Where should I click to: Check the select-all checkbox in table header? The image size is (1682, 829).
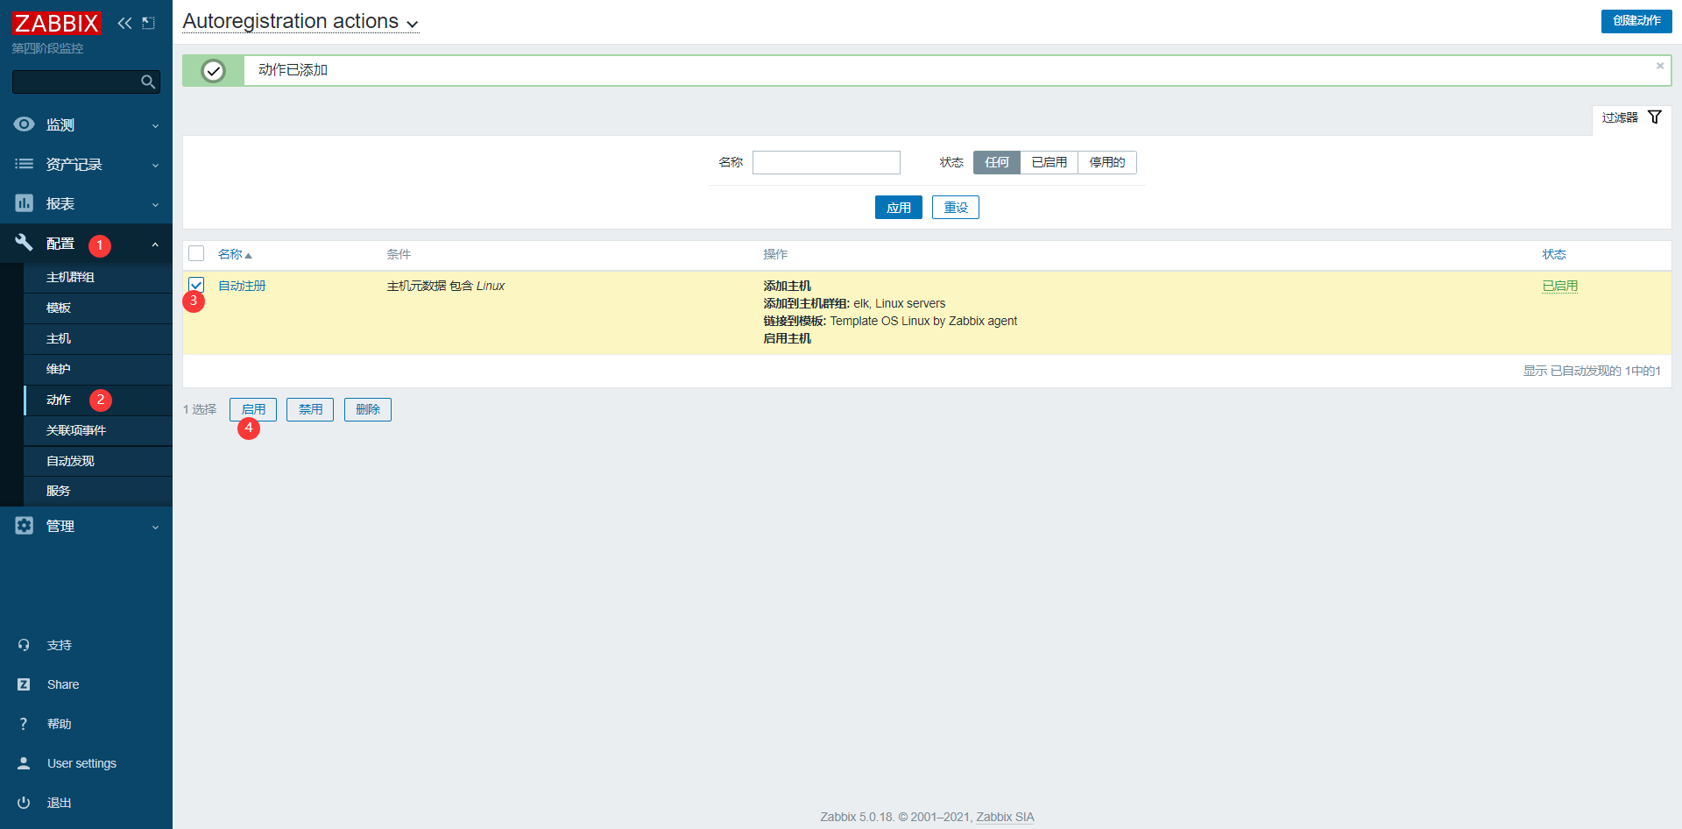196,253
